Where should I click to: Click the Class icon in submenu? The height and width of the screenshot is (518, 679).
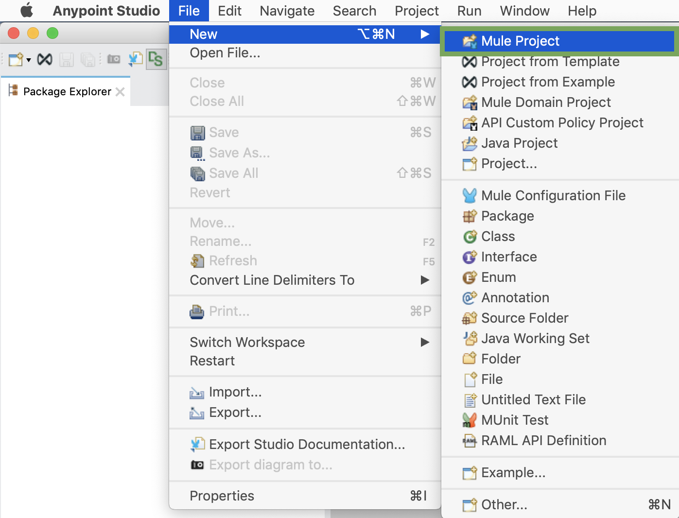[469, 237]
